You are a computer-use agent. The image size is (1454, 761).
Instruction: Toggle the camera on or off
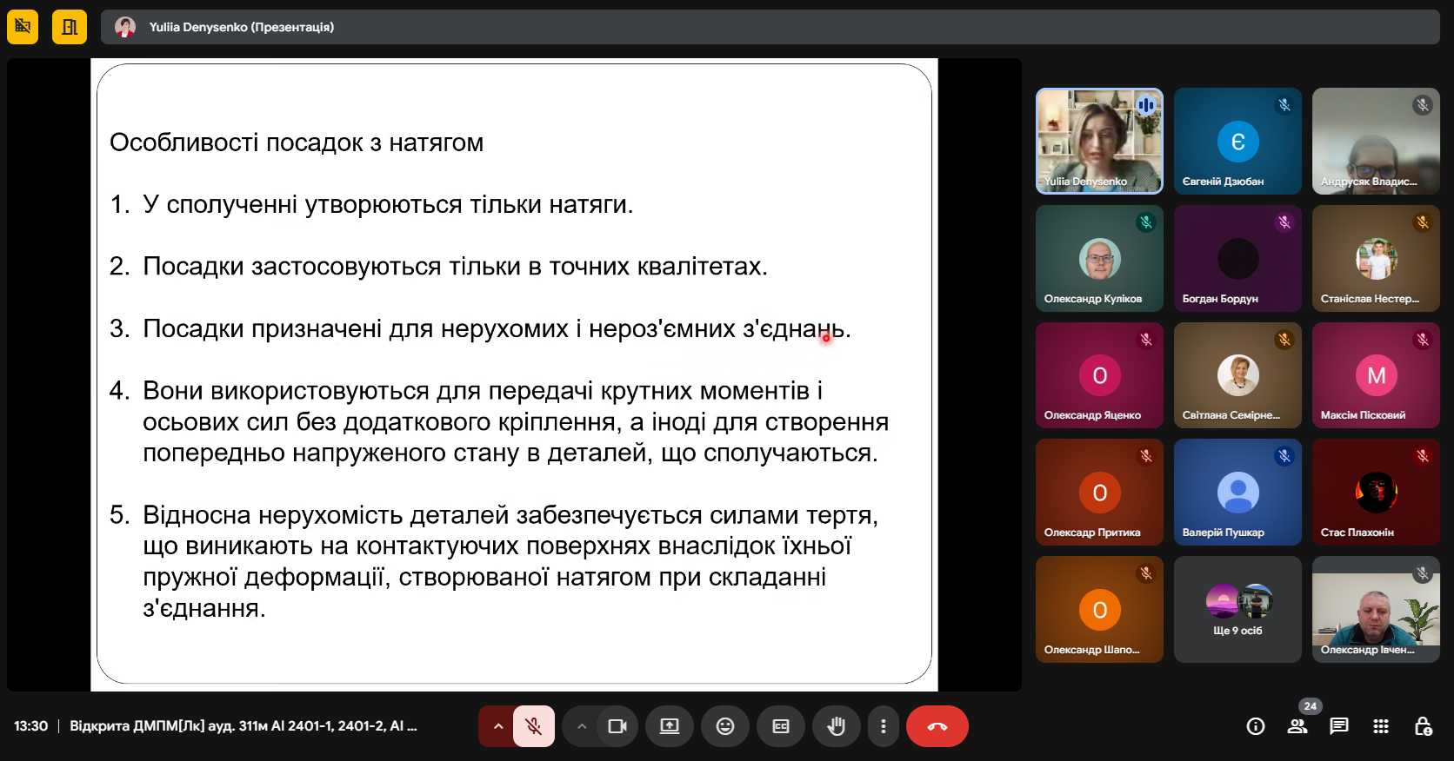pos(617,726)
